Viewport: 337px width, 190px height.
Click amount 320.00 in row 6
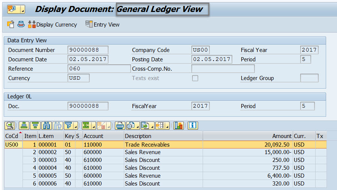(x=248, y=184)
